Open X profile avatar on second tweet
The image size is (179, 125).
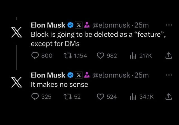click(x=17, y=82)
